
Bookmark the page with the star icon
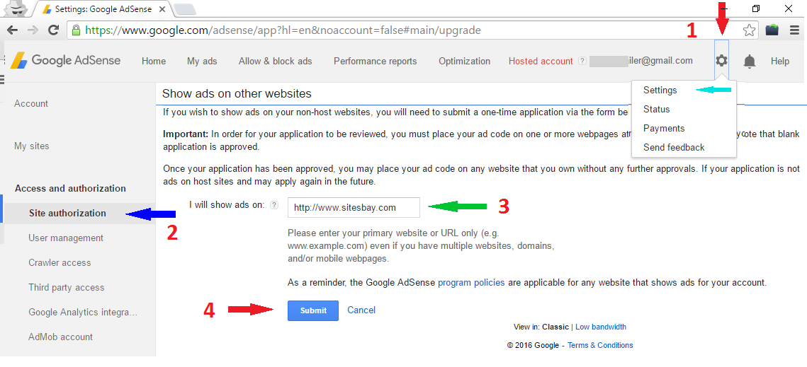pyautogui.click(x=750, y=30)
